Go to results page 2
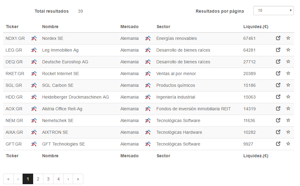This screenshot has height=186, width=300. point(38,179)
